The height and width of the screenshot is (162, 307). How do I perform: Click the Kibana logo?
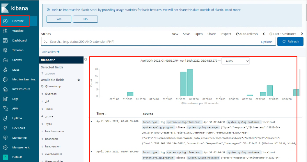point(15,8)
